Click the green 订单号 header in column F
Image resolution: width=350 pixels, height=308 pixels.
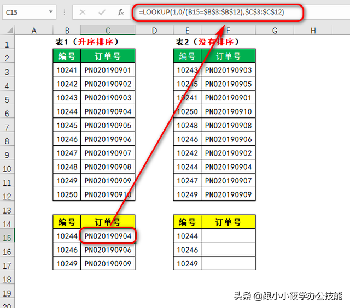(x=228, y=56)
